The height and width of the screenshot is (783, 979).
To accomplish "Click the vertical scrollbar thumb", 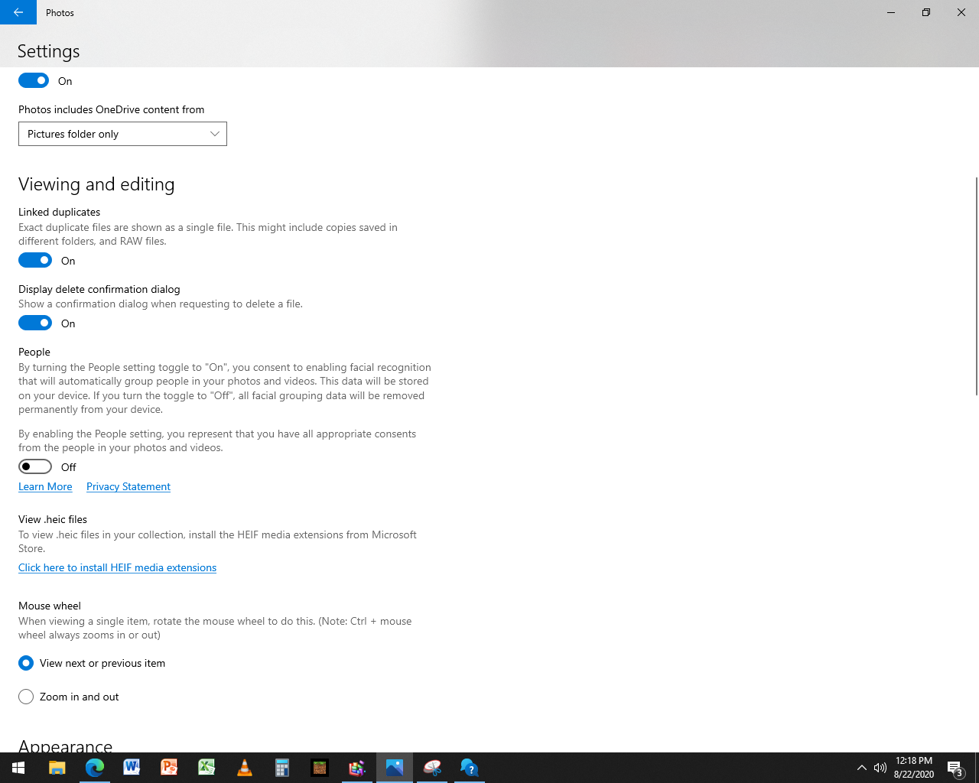I will click(x=976, y=286).
